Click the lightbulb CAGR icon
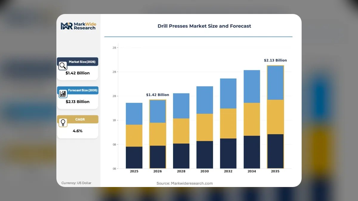 (x=63, y=122)
